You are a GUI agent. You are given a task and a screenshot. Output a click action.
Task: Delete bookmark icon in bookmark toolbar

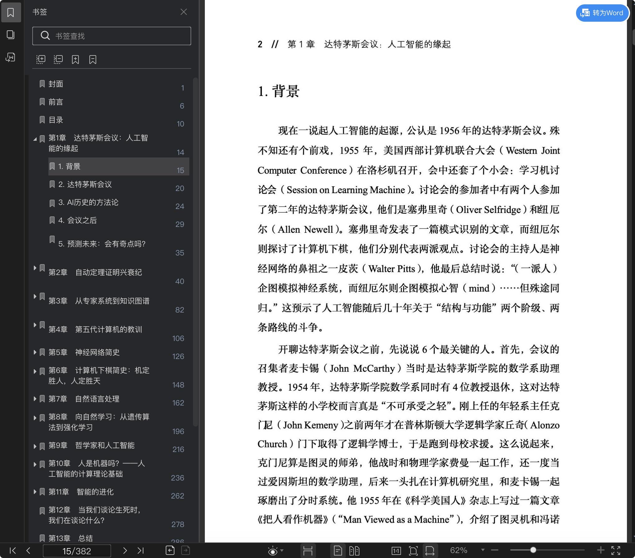coord(93,59)
